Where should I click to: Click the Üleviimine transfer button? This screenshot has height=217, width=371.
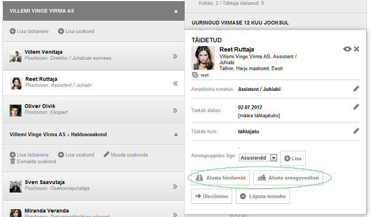pos(211,196)
